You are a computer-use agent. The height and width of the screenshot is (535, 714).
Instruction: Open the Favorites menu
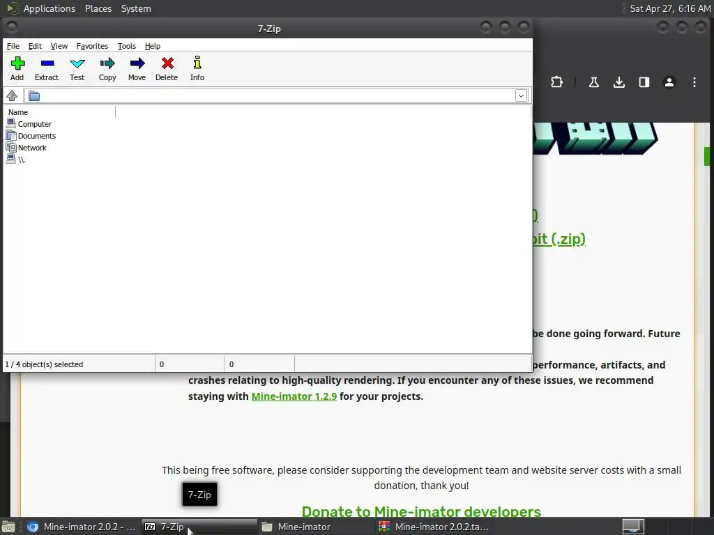(92, 46)
